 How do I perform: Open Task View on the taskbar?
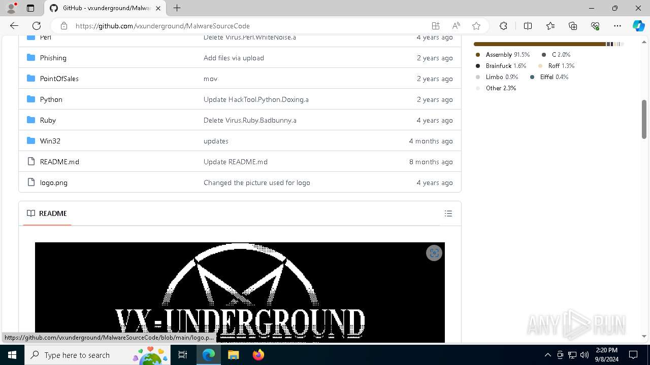pos(183,355)
